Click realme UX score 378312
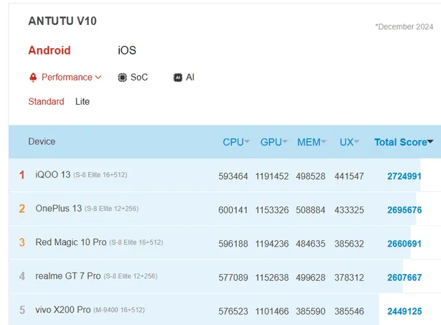441x325 pixels. coord(349,277)
